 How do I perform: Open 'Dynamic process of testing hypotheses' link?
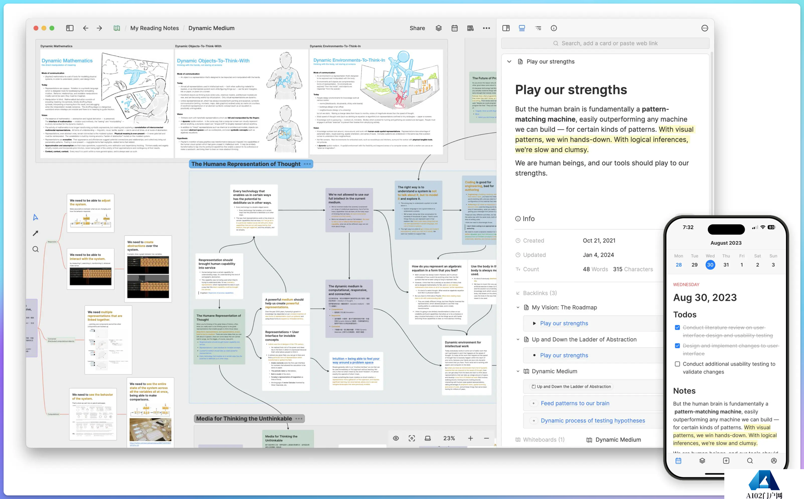click(x=593, y=421)
